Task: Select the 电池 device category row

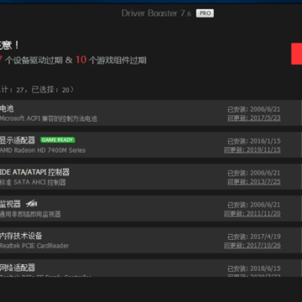Action: click(x=150, y=113)
